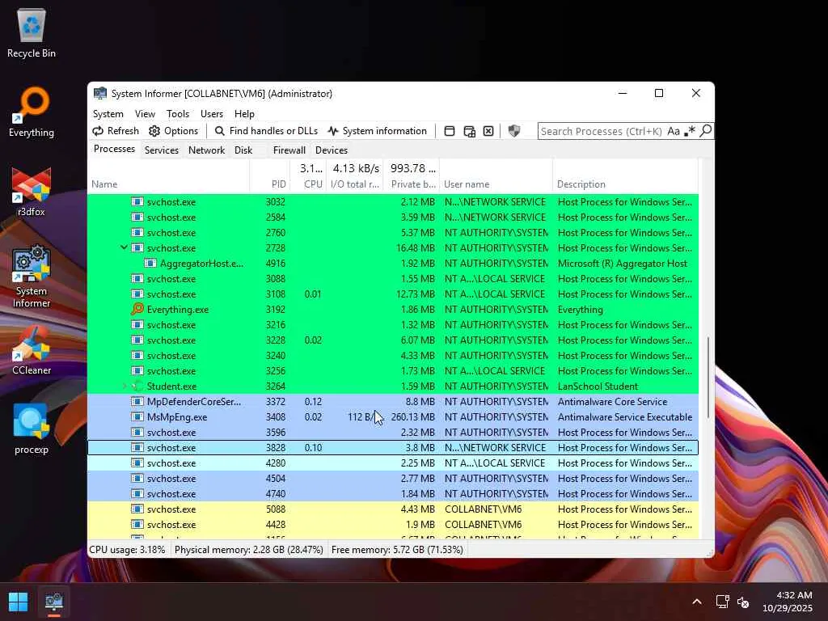Click the PID 3108 cell
The width and height of the screenshot is (828, 621).
point(276,294)
